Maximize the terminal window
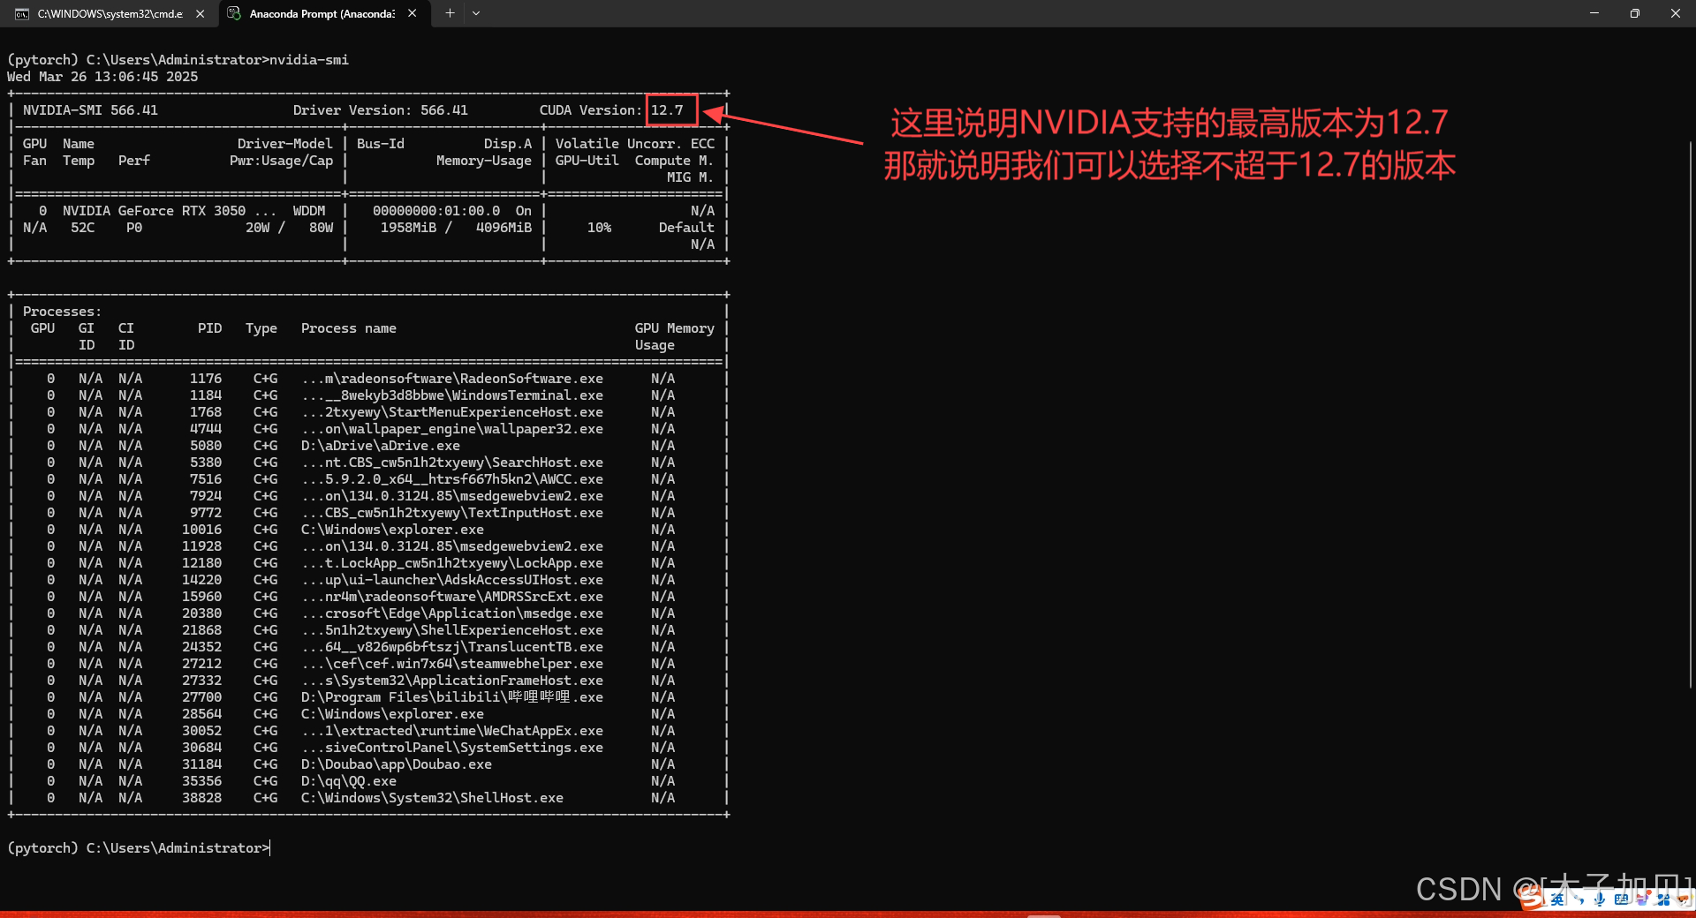The image size is (1696, 918). (1635, 13)
